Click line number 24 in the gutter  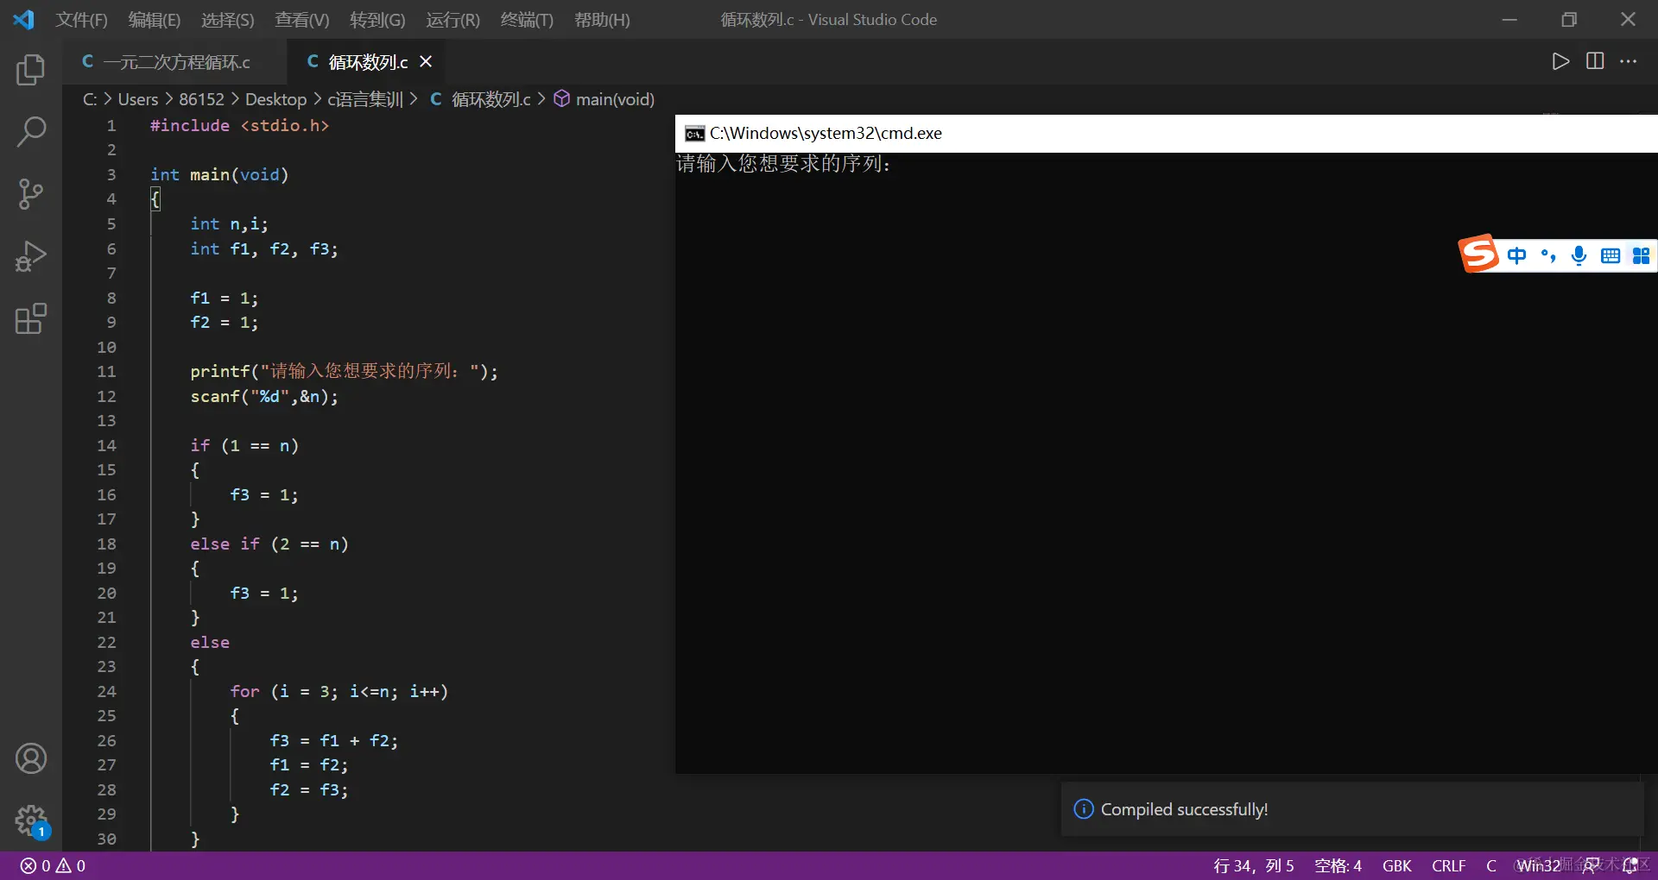pyautogui.click(x=106, y=691)
